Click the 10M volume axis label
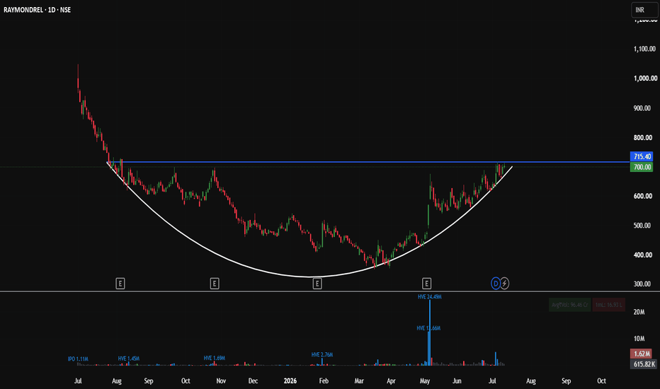The width and height of the screenshot is (660, 389). click(639, 339)
